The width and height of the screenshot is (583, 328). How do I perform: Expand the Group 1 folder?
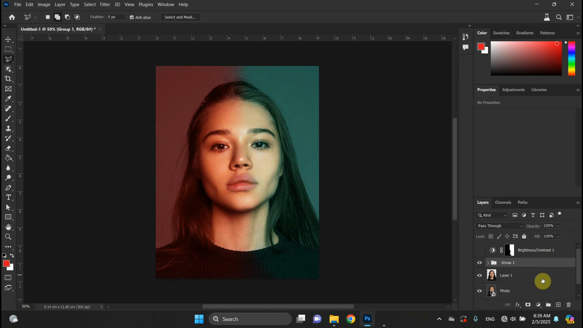[488, 263]
